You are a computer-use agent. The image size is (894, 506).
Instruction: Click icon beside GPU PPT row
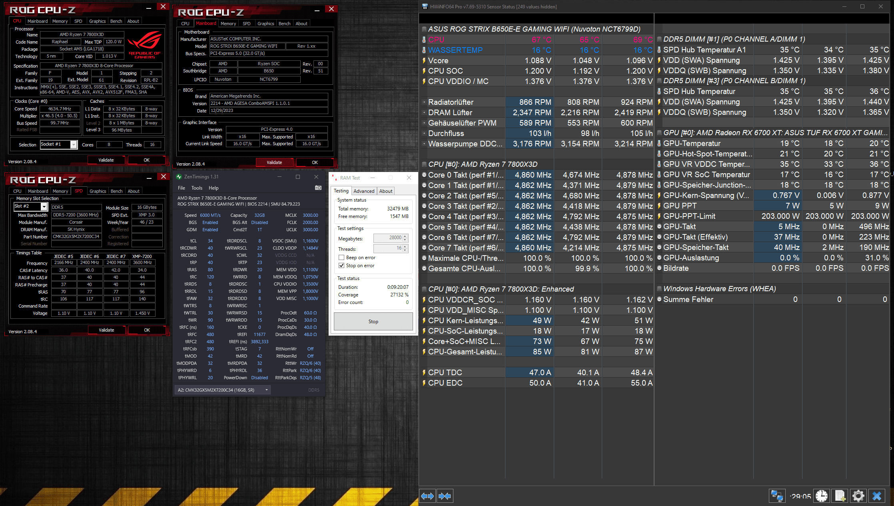659,206
